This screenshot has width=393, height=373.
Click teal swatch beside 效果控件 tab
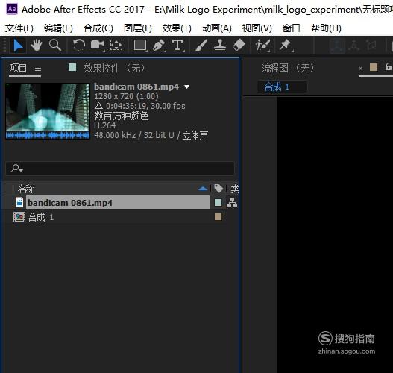pos(72,67)
